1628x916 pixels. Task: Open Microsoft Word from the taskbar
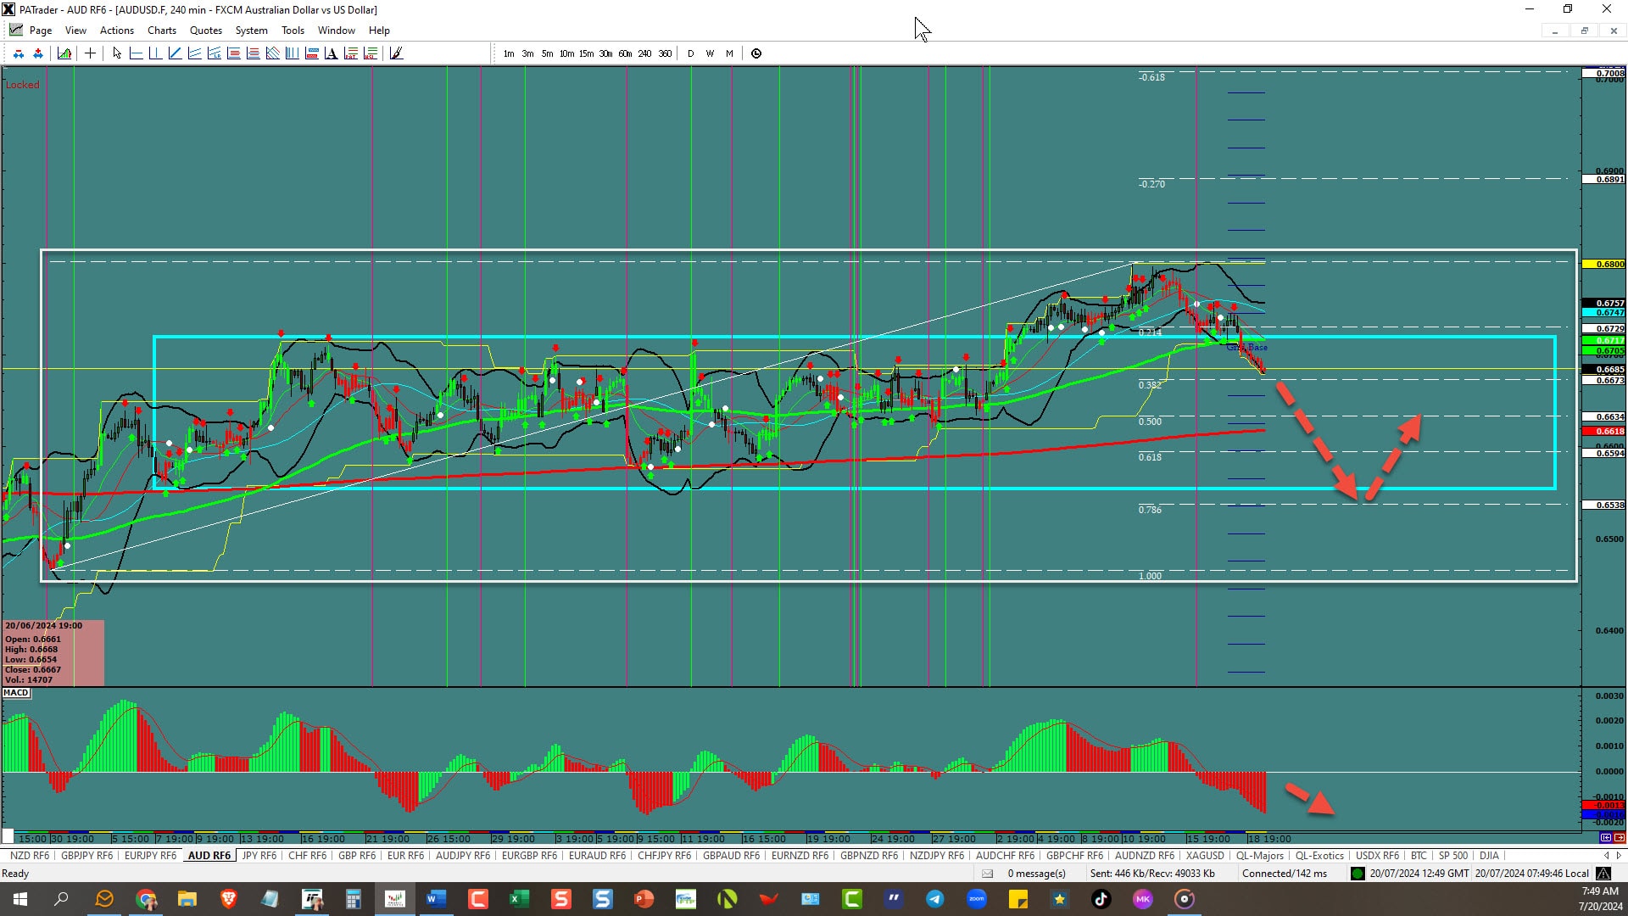click(x=437, y=899)
